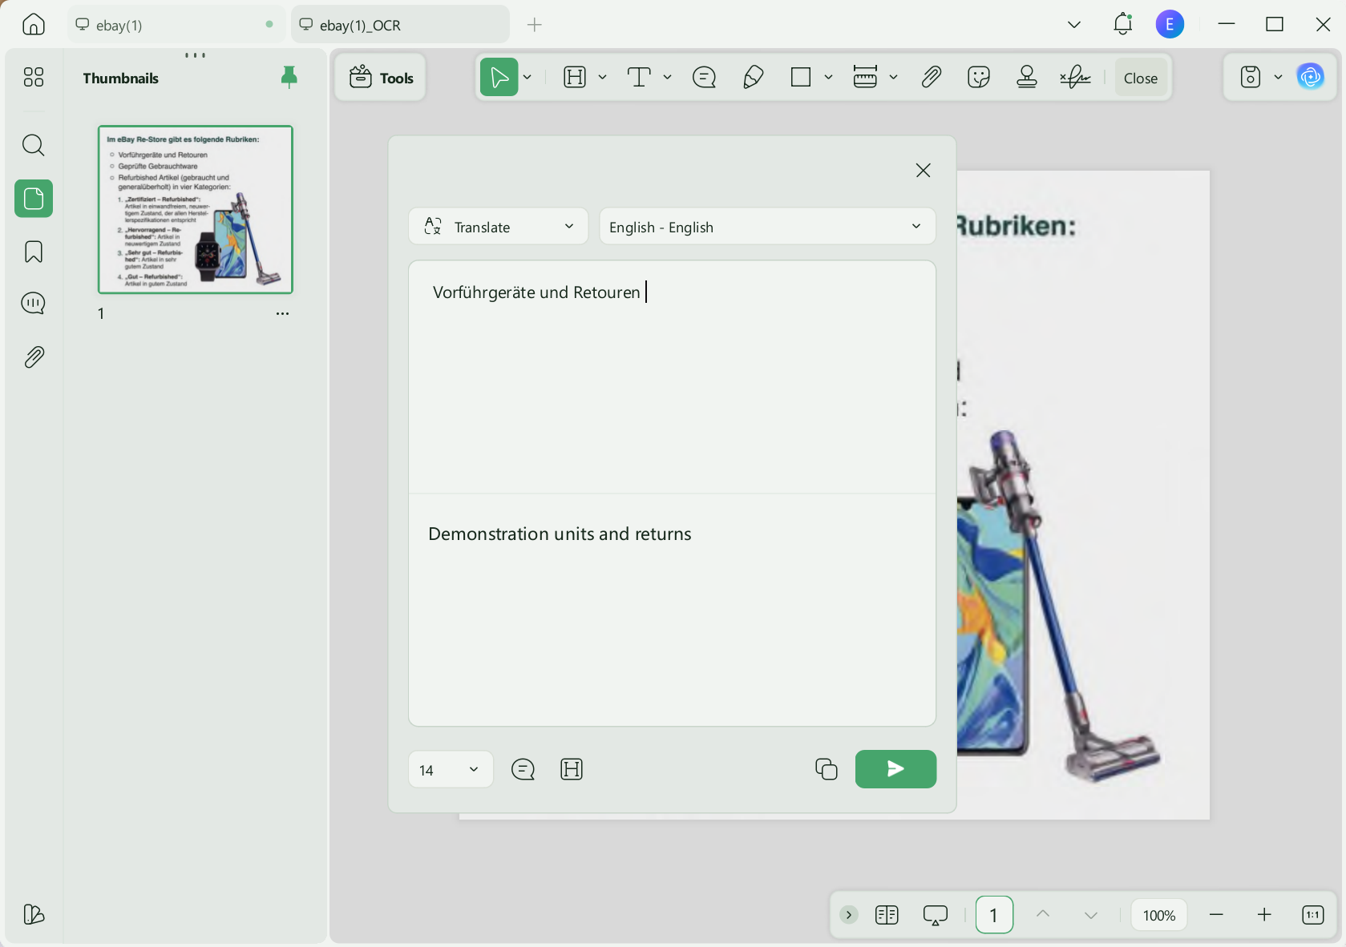Click the drag handle dots above Thumbnails

click(195, 55)
